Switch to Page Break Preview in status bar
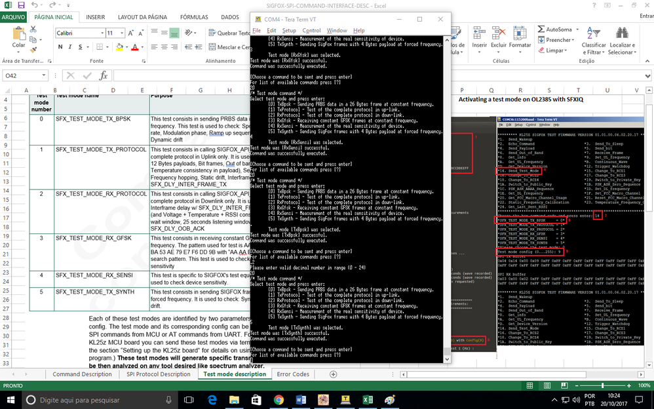Viewport: 654px width, 409px height. point(564,385)
